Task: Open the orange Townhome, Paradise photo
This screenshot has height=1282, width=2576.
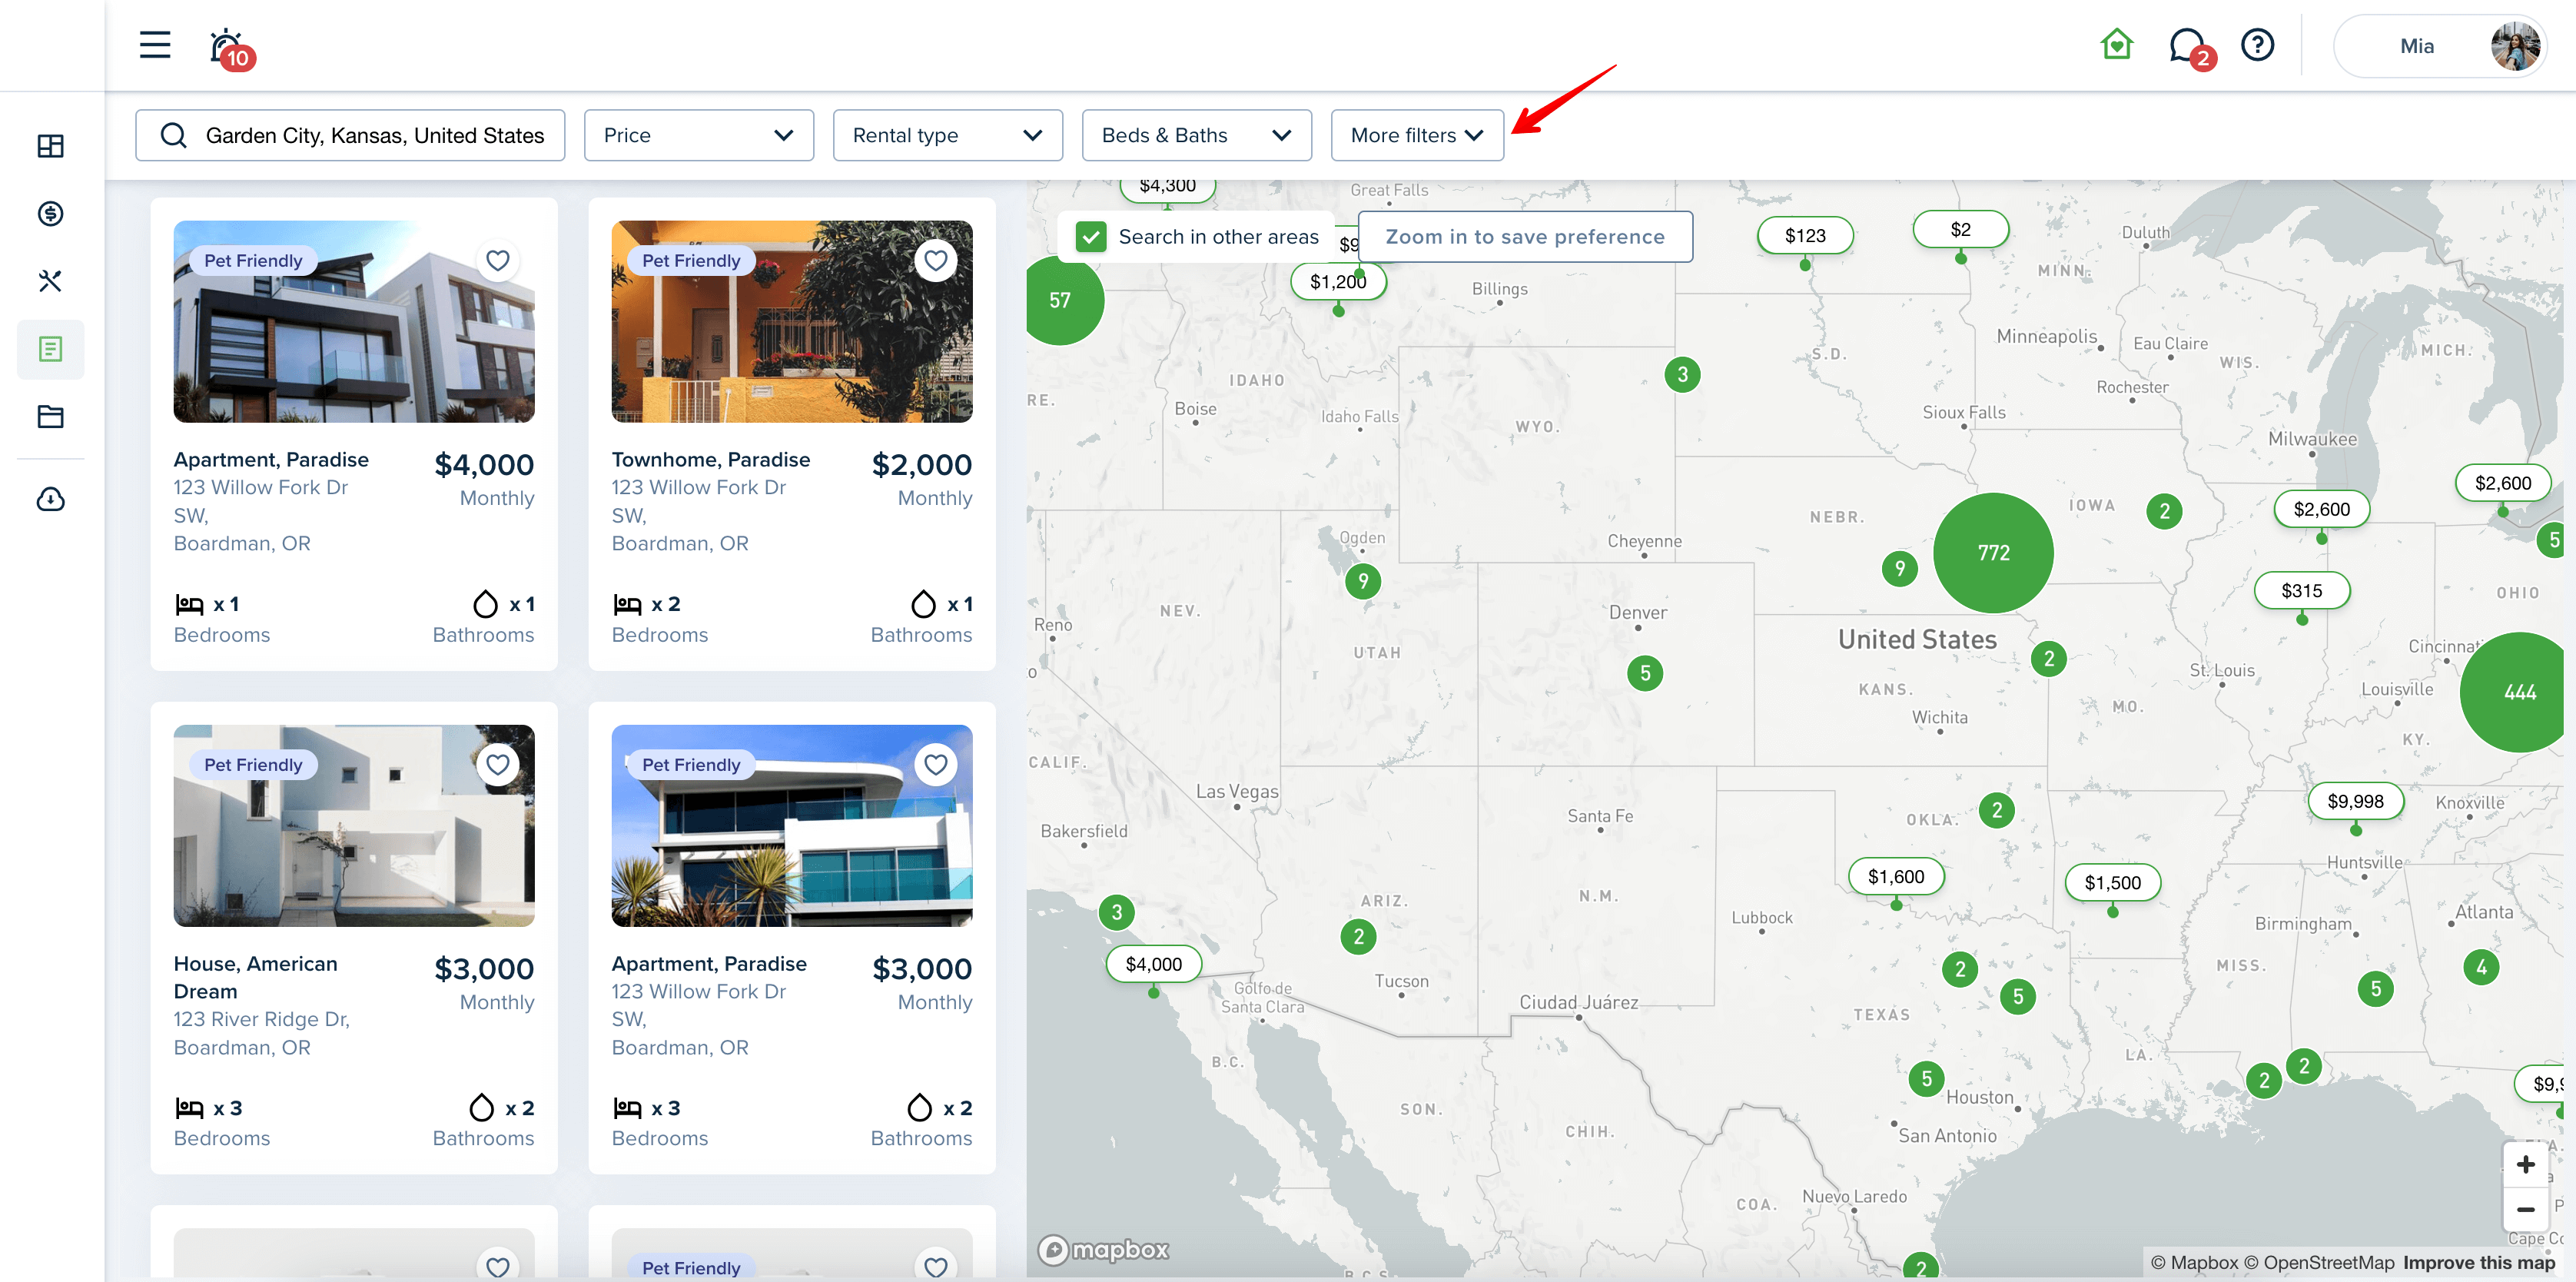Action: pyautogui.click(x=792, y=322)
